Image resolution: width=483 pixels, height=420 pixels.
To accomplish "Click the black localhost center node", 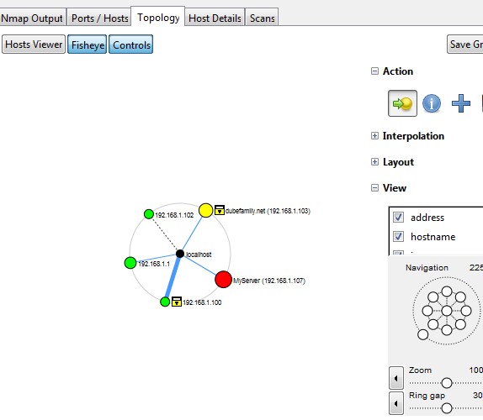I will point(180,254).
